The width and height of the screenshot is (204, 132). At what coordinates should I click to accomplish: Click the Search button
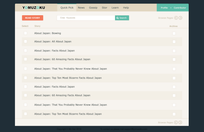pyautogui.click(x=122, y=18)
